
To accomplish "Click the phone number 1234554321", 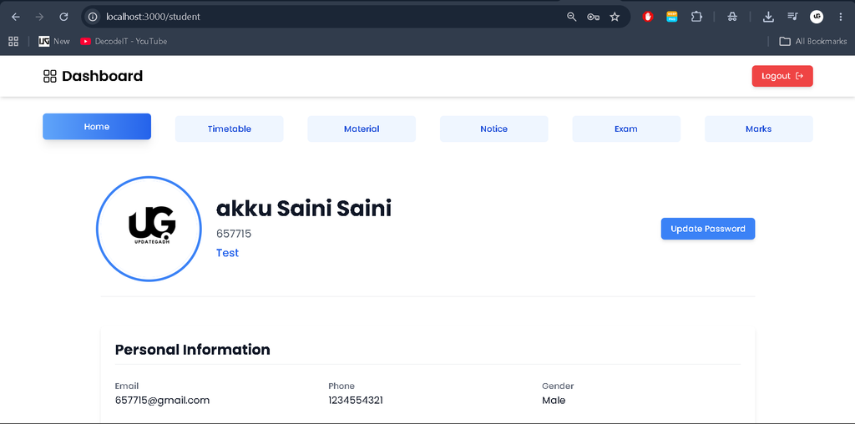I will [x=356, y=401].
